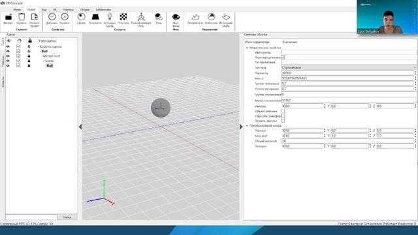Enable the Придать импульс checkbox
Image resolution: width=418 pixels, height=235 pixels.
coord(283,121)
